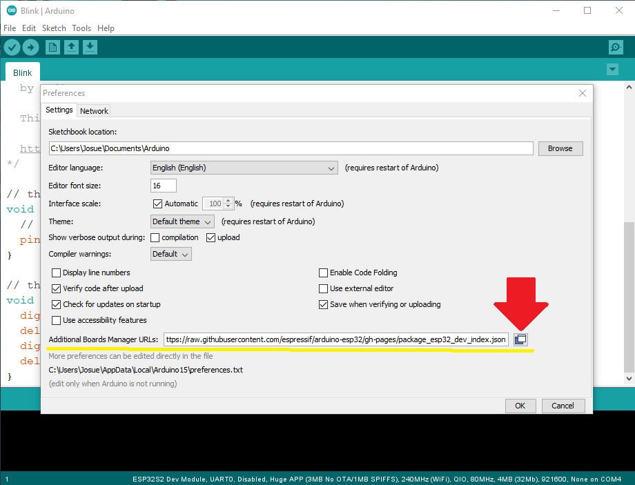Increase the interface scale percentage

point(228,201)
